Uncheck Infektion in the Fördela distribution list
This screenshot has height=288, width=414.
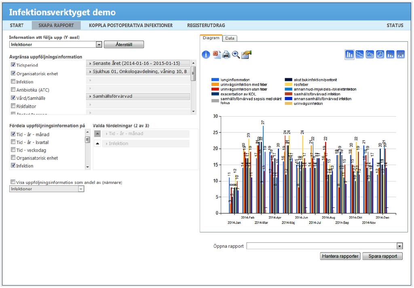pos(13,165)
